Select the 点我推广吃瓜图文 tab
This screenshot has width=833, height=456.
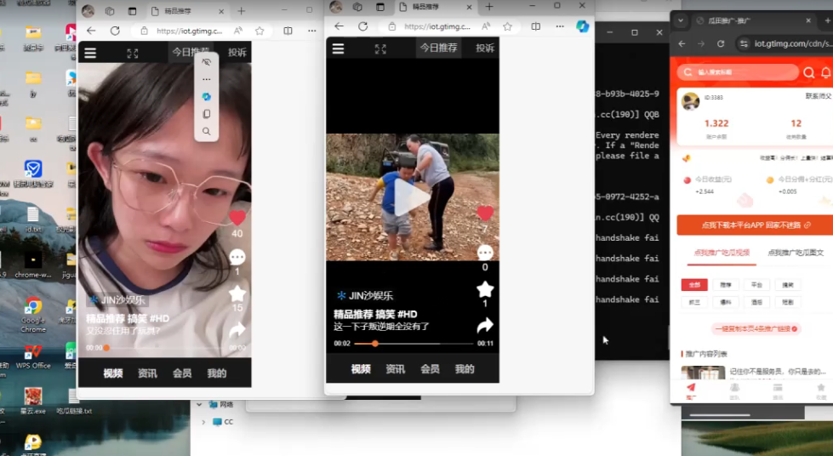pyautogui.click(x=795, y=253)
